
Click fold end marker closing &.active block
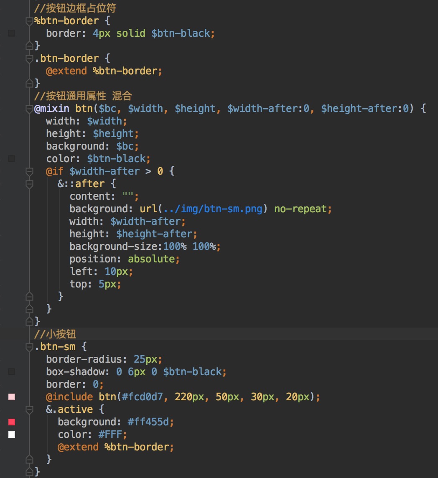click(x=29, y=459)
